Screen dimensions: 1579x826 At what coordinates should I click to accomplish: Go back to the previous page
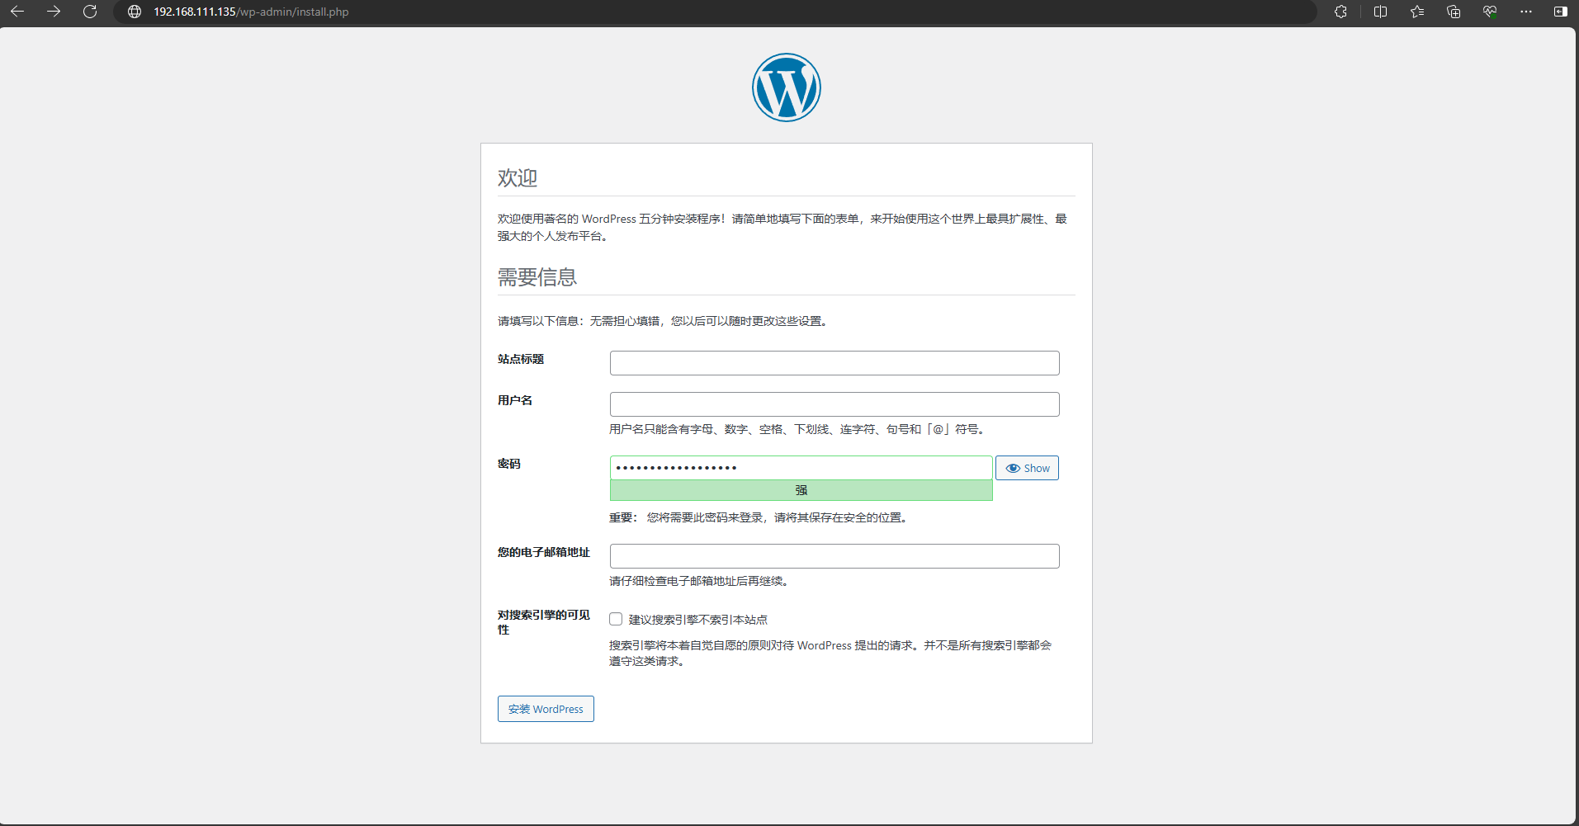coord(17,12)
